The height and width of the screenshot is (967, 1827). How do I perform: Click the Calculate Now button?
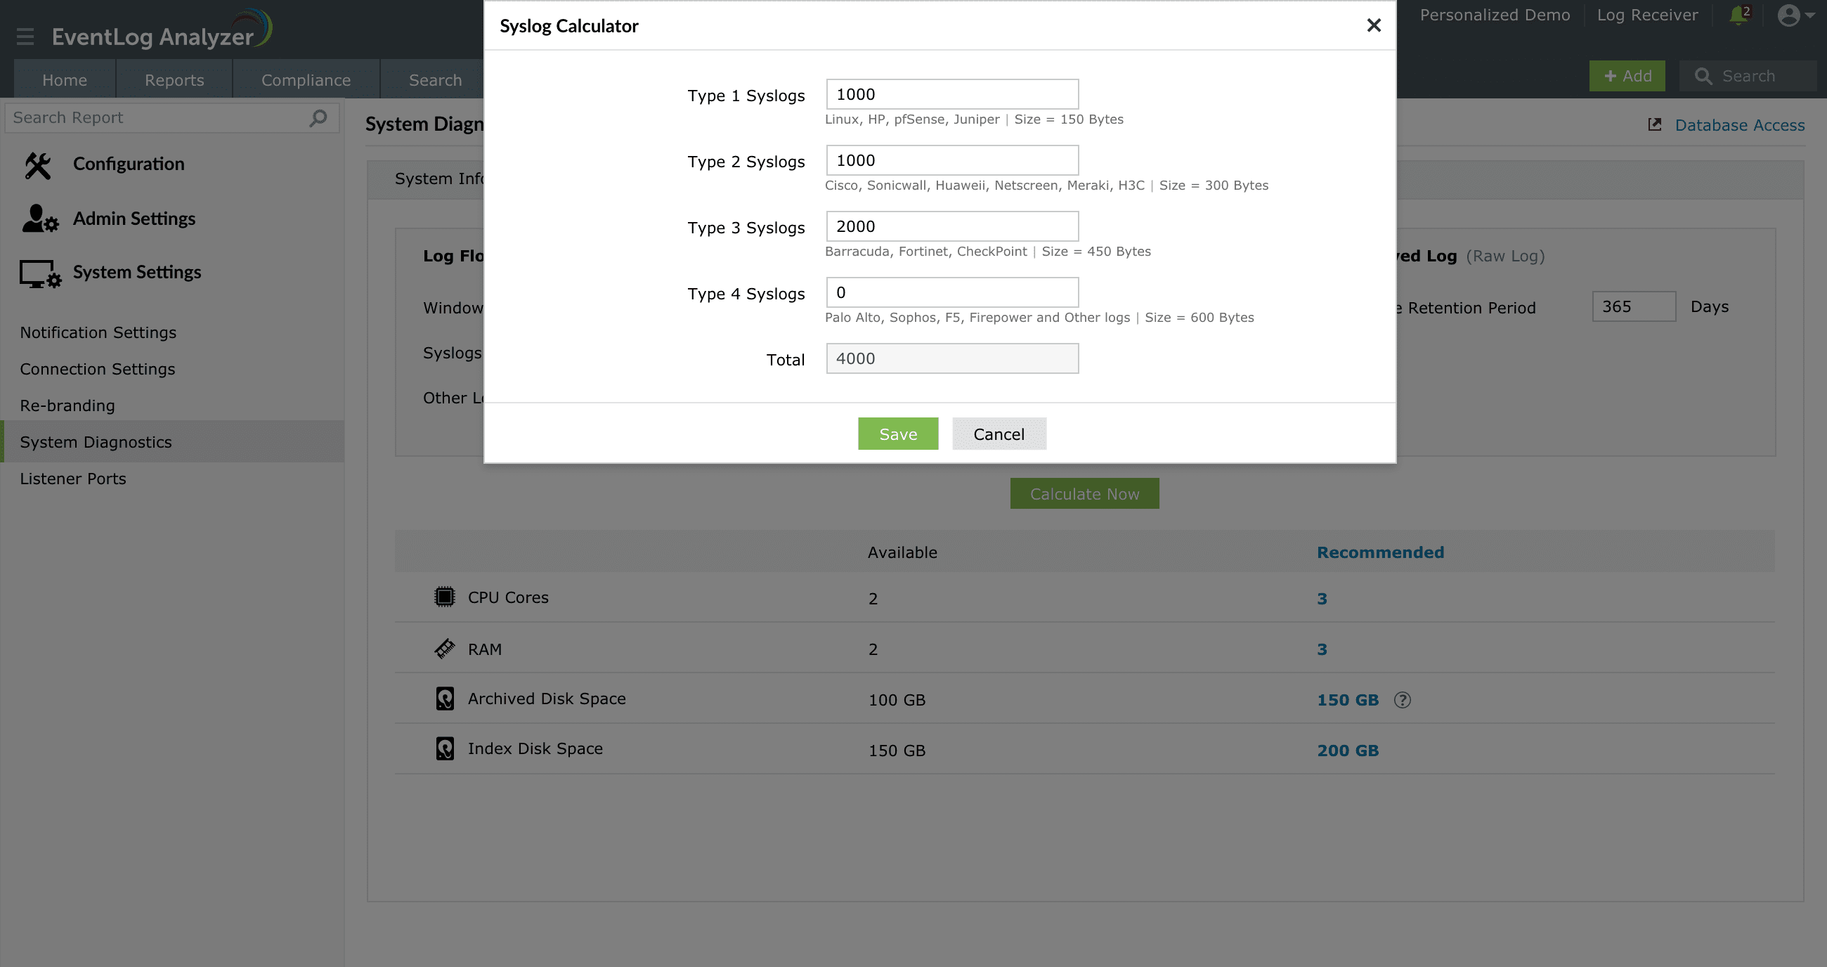point(1084,493)
